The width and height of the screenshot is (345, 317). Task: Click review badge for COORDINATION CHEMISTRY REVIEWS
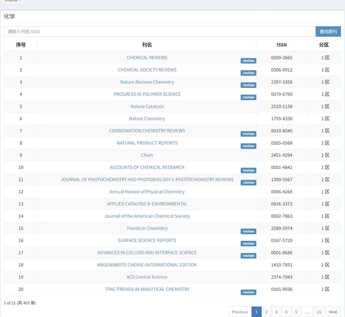(248, 134)
